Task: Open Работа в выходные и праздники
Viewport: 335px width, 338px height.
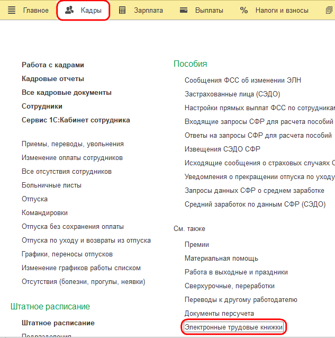Action: click(x=236, y=272)
